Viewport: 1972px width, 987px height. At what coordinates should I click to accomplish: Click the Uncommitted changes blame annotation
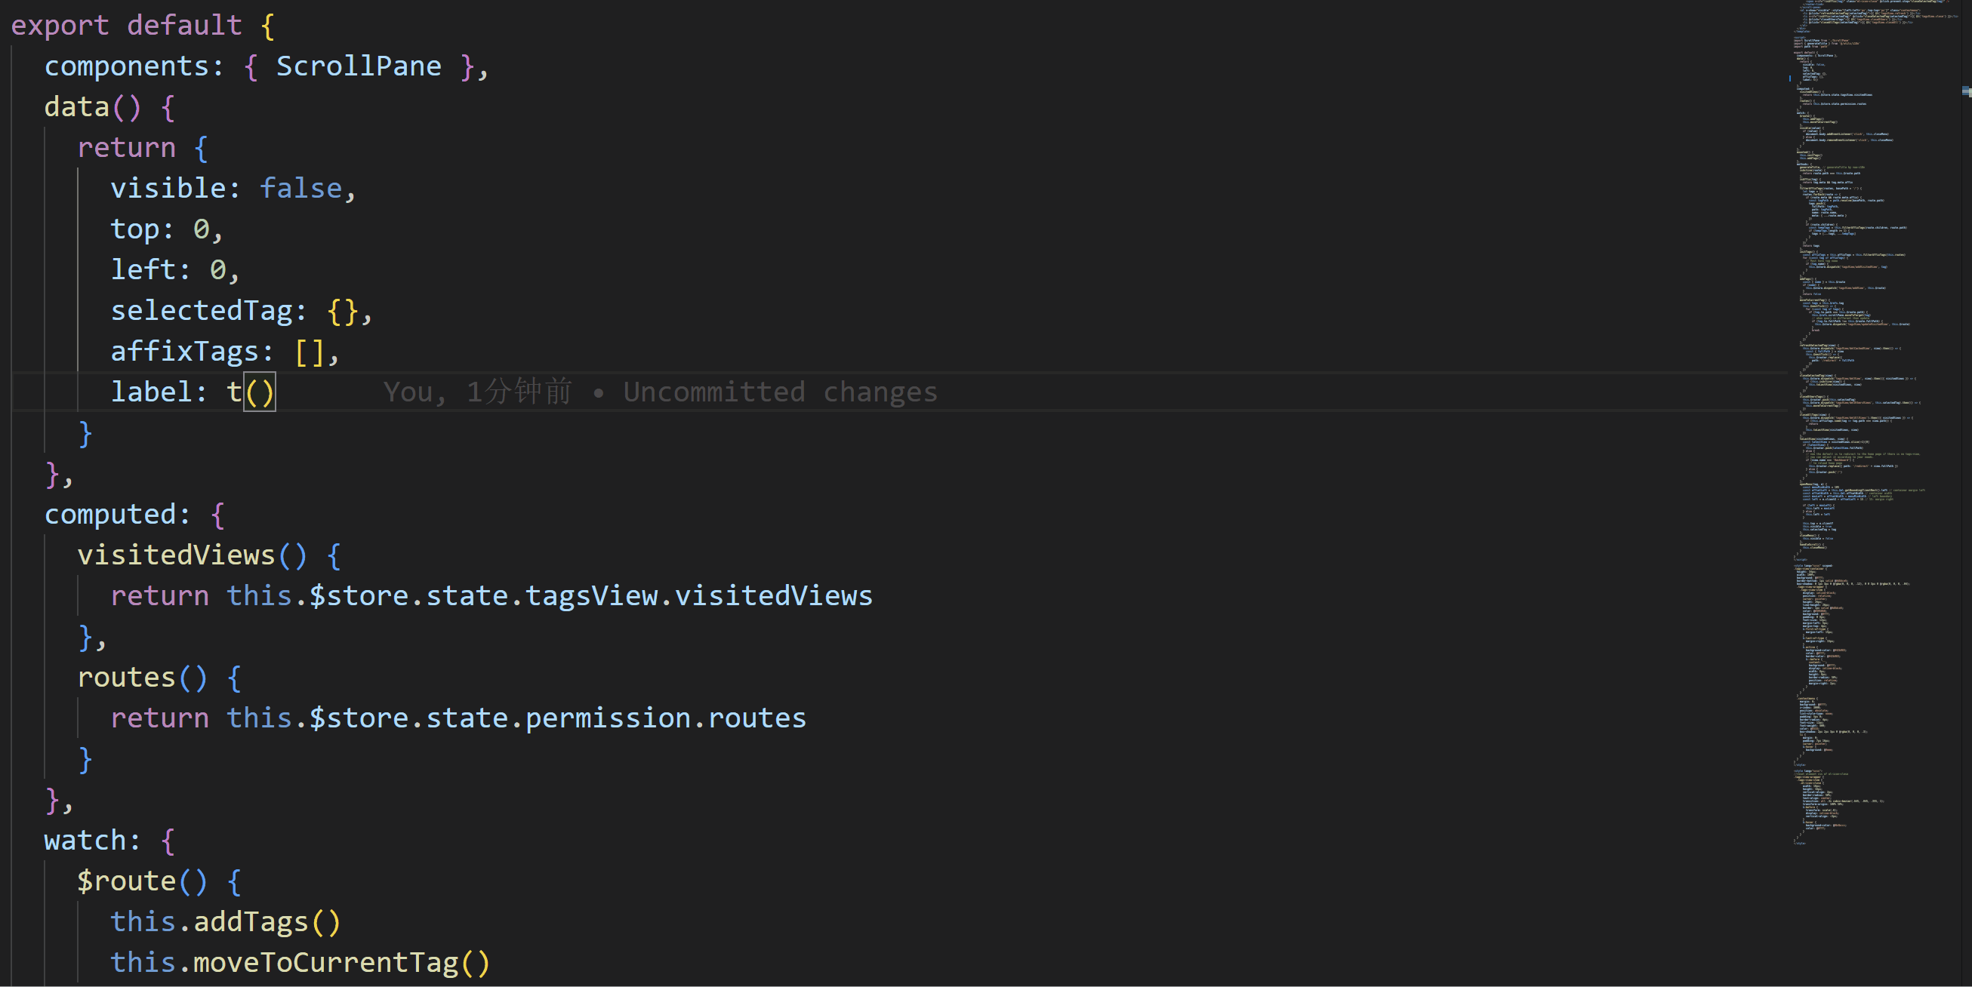[x=779, y=392]
